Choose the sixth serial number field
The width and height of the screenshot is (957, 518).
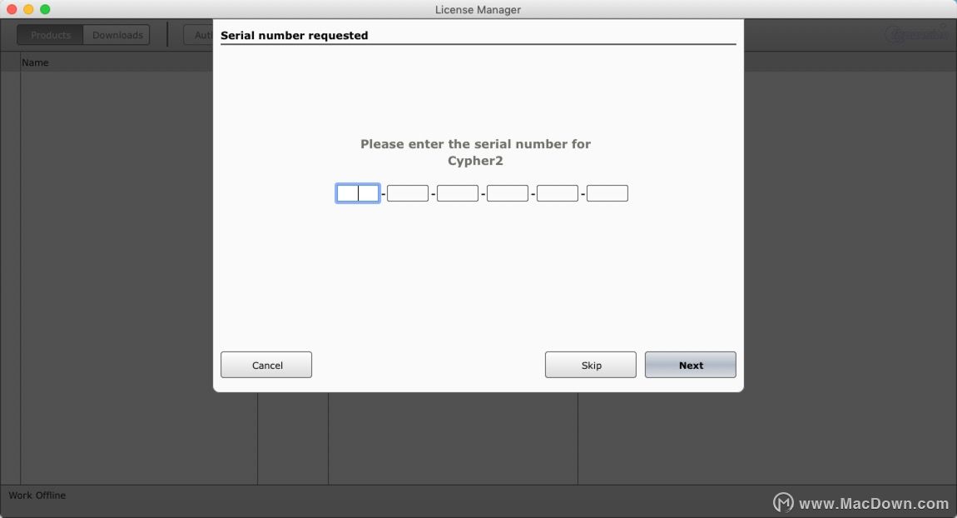(x=607, y=194)
